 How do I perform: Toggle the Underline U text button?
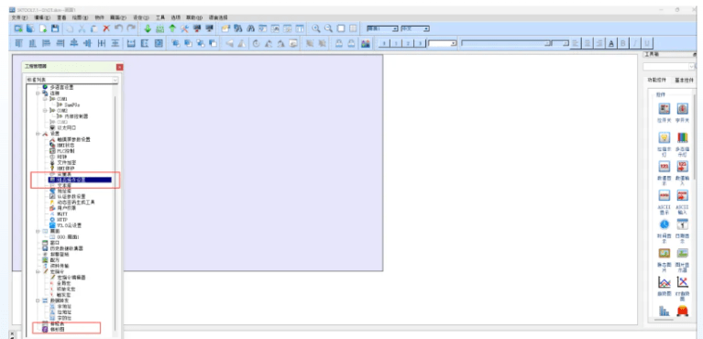pyautogui.click(x=647, y=43)
